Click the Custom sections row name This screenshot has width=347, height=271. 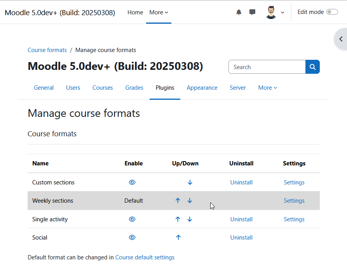pyautogui.click(x=53, y=182)
